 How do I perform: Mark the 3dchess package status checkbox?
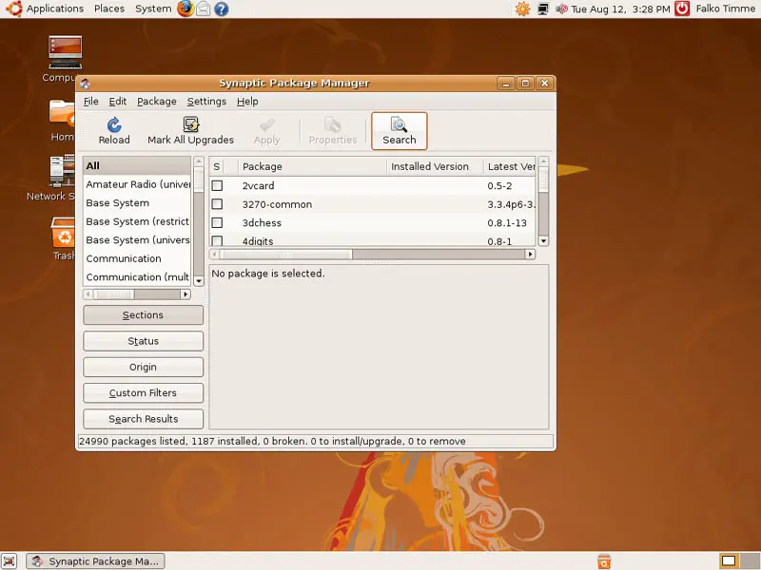pos(217,222)
